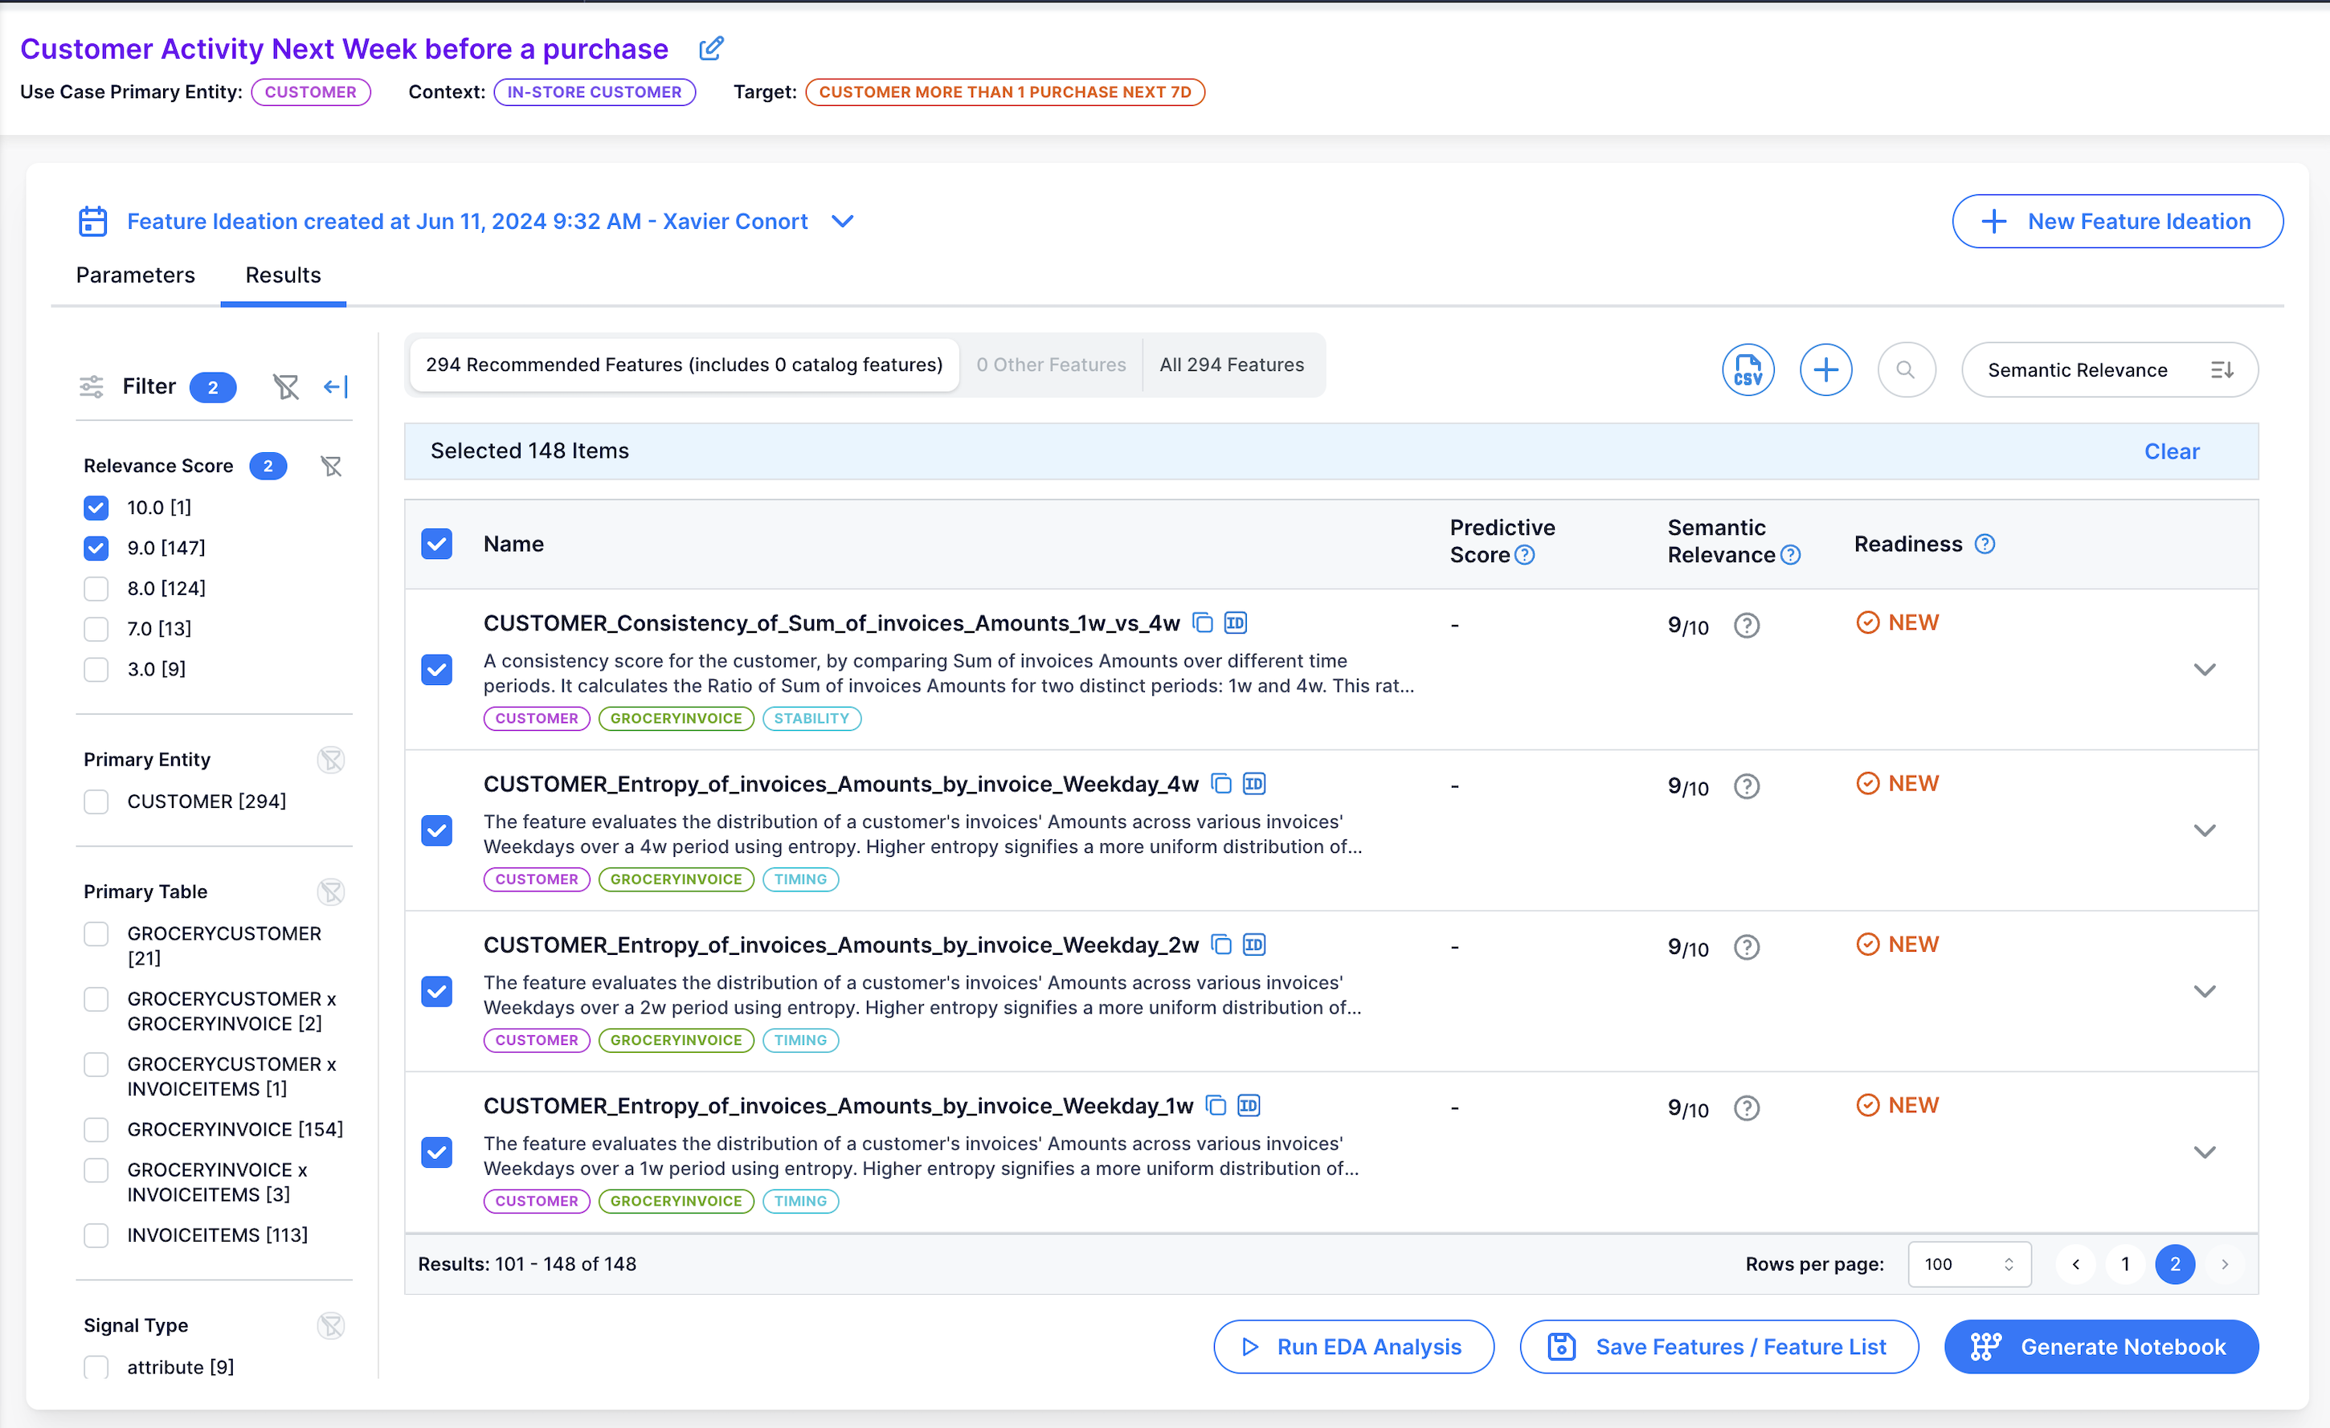
Task: Check relevance score 8.0 filter
Action: [96, 589]
